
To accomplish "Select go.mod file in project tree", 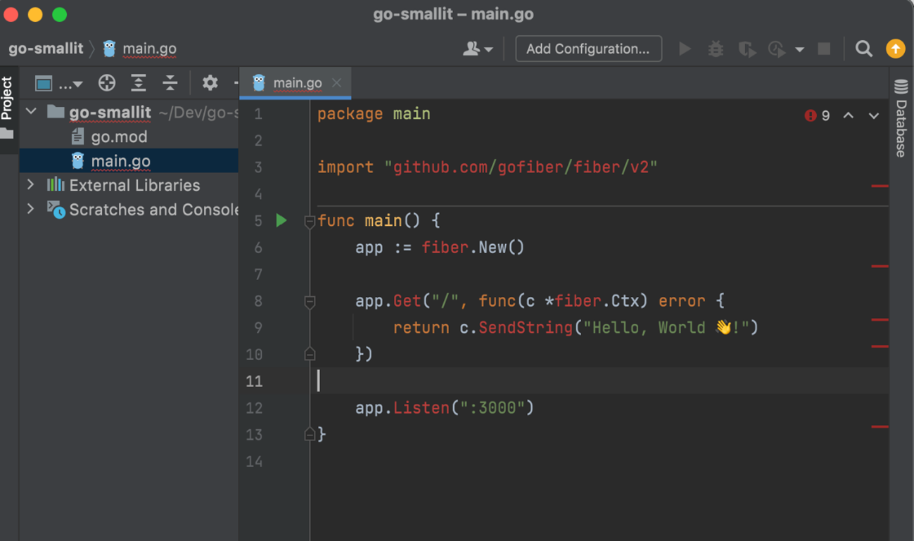I will point(119,136).
